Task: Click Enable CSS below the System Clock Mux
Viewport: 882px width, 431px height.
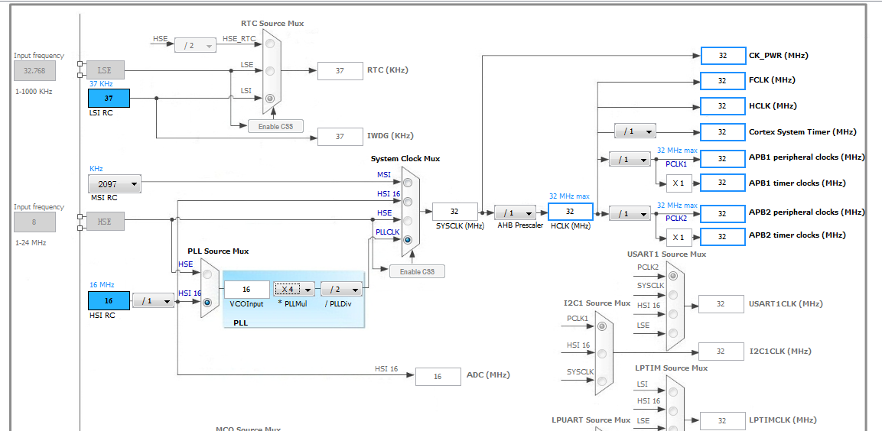Action: point(417,271)
